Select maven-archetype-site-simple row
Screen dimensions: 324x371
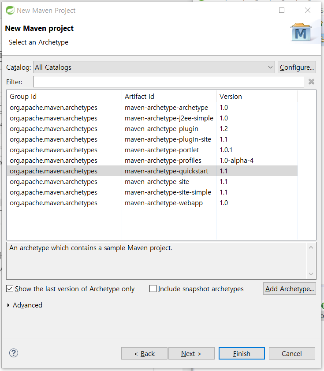coord(152,192)
